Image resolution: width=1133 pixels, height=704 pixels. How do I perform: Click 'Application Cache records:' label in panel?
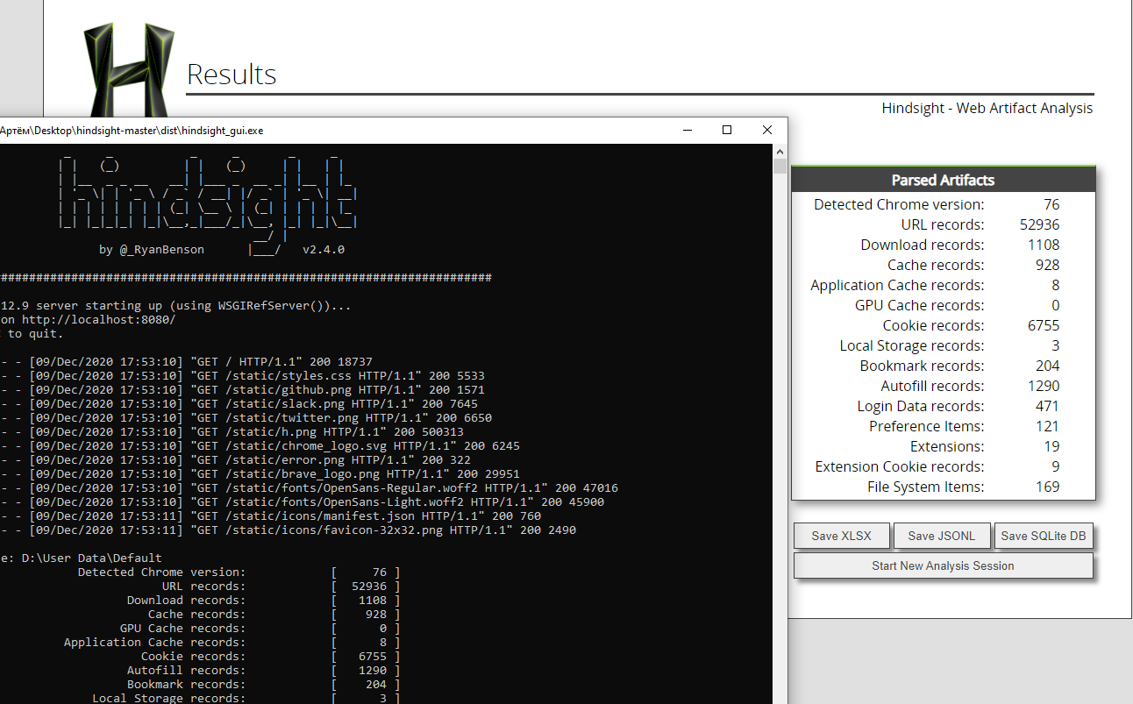(x=897, y=285)
